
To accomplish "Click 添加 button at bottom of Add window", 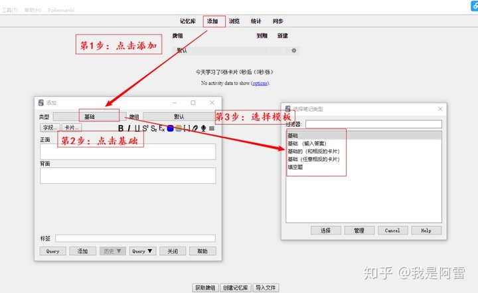I will click(82, 251).
